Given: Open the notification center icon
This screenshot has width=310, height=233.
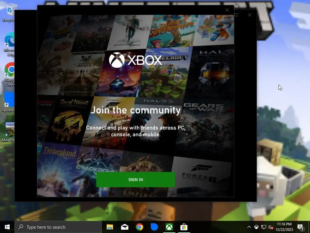Looking at the screenshot, I should point(301,227).
